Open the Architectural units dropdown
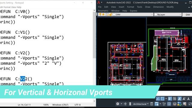The image size is (192, 108). click(141, 104)
